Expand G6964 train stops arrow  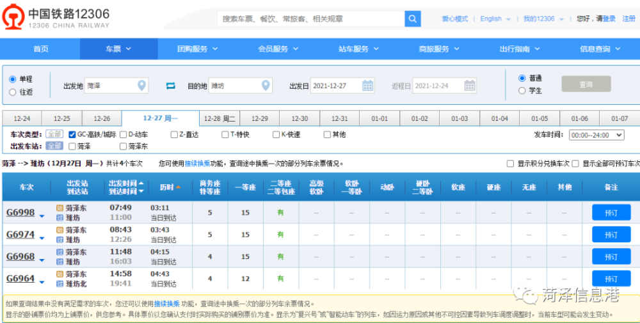(42, 282)
